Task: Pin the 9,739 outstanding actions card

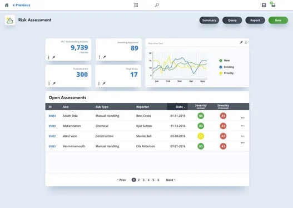Action: 54,57
